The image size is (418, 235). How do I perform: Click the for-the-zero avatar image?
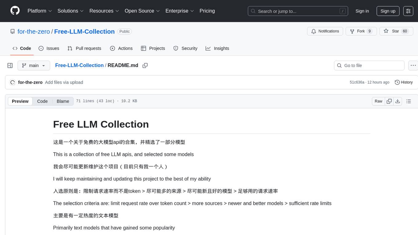13,82
